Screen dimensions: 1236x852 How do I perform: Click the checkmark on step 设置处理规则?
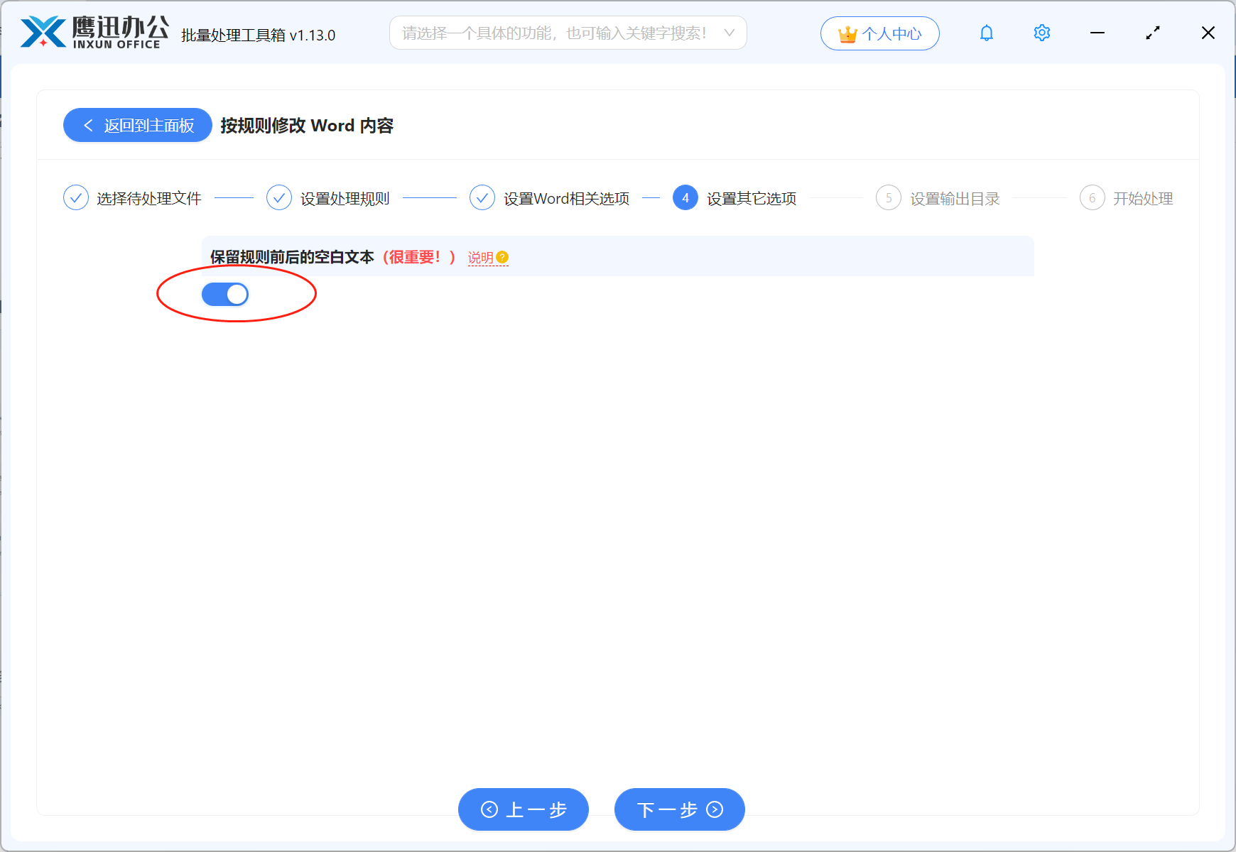279,197
